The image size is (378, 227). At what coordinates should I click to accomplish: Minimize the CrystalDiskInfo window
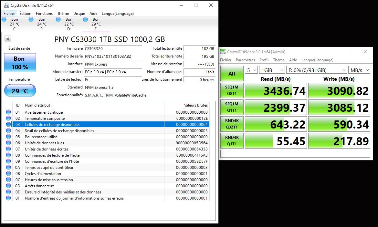pyautogui.click(x=182, y=5)
